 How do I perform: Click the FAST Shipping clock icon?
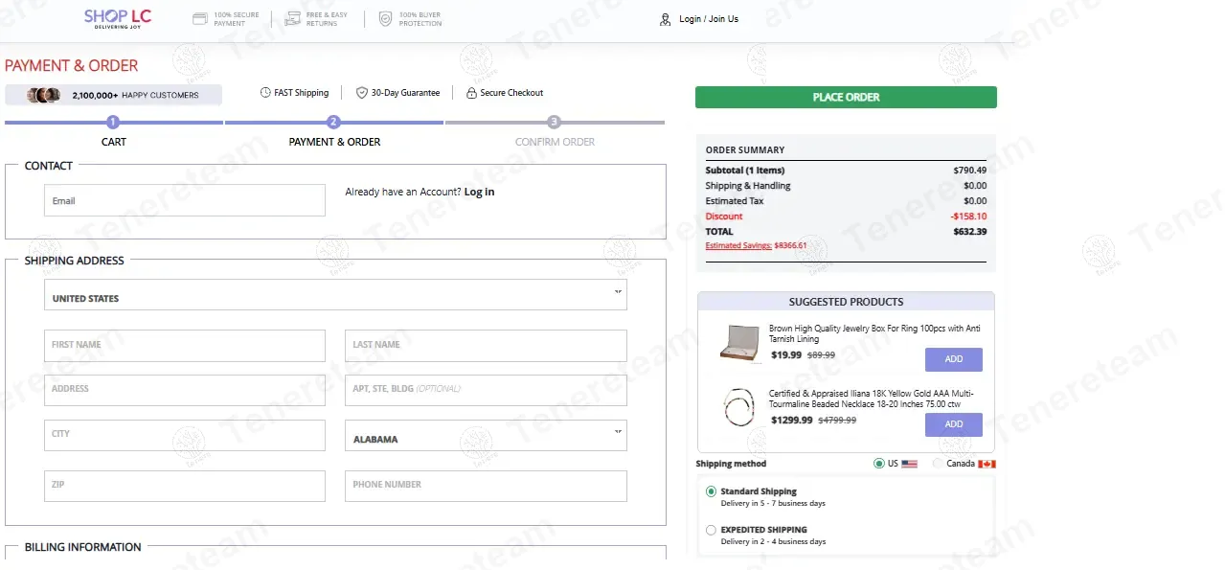tap(265, 93)
